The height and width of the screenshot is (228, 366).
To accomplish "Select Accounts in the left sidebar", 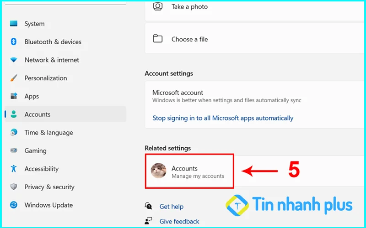I will coord(65,114).
